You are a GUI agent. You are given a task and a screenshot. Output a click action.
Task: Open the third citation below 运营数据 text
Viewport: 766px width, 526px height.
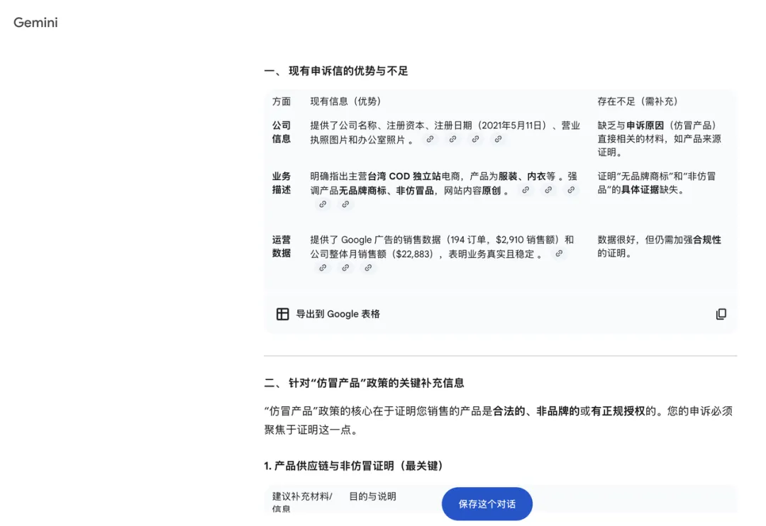(368, 268)
